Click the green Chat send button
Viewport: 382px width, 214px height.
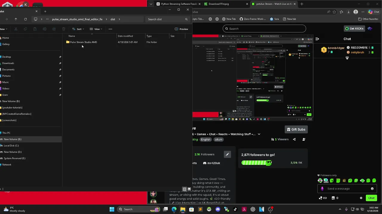(371, 198)
